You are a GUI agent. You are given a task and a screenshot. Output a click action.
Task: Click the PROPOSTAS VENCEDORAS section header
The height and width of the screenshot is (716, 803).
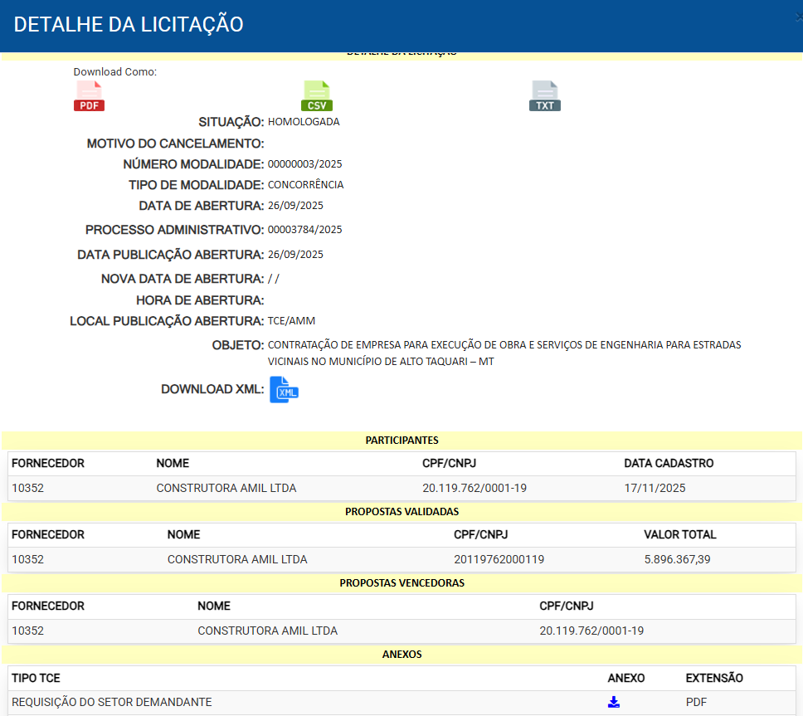click(x=401, y=583)
